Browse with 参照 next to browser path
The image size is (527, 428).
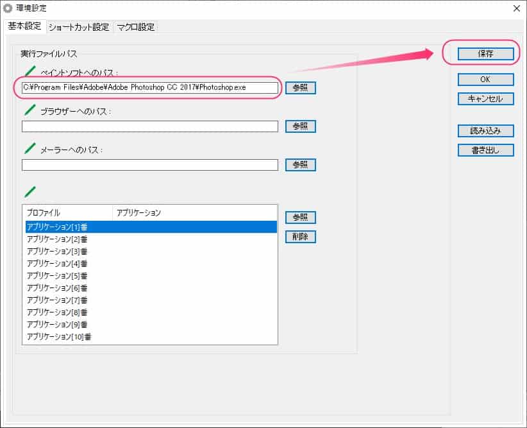(301, 126)
